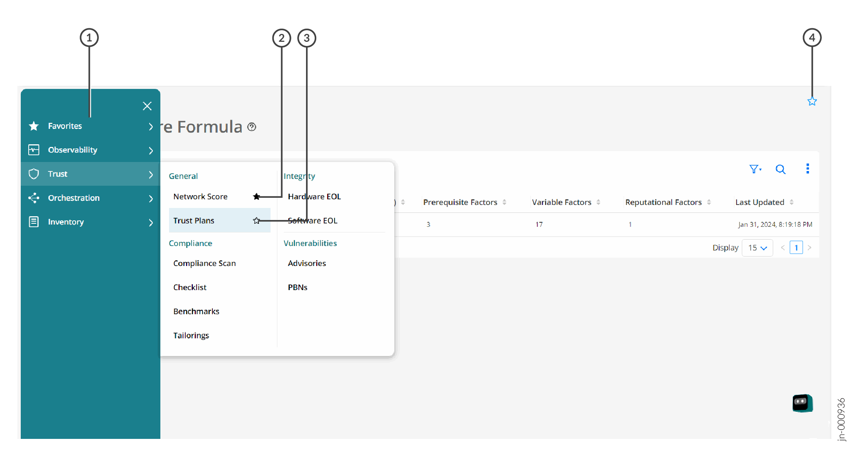Open the Display count dropdown showing 15
The width and height of the screenshot is (849, 463).
click(757, 248)
